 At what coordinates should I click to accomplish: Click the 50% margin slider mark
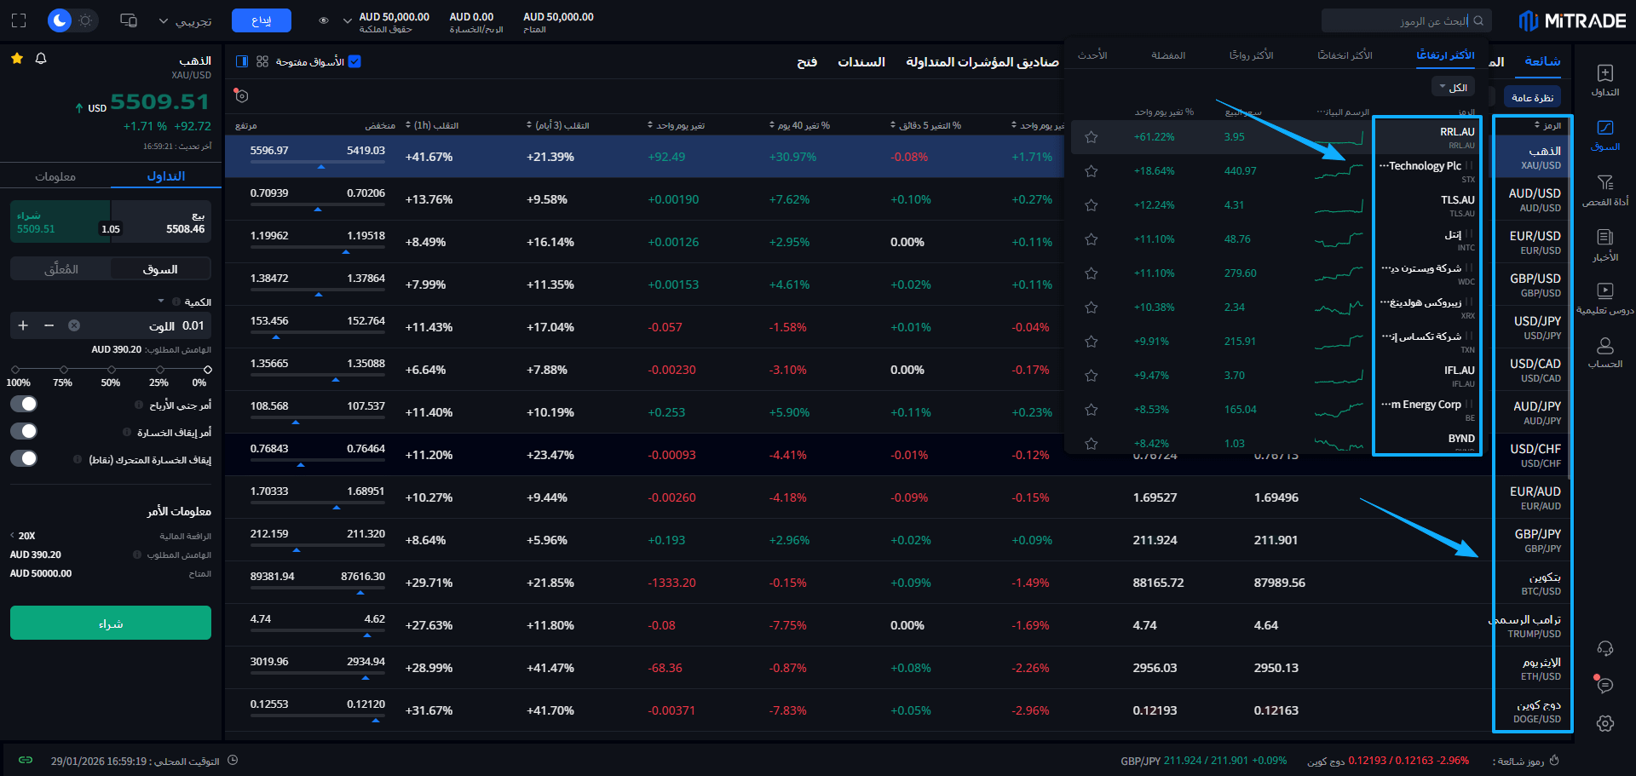coord(112,370)
